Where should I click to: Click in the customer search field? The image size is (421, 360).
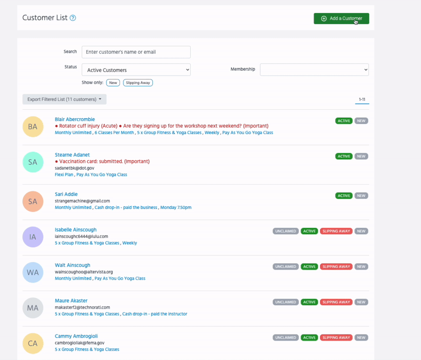click(x=136, y=52)
